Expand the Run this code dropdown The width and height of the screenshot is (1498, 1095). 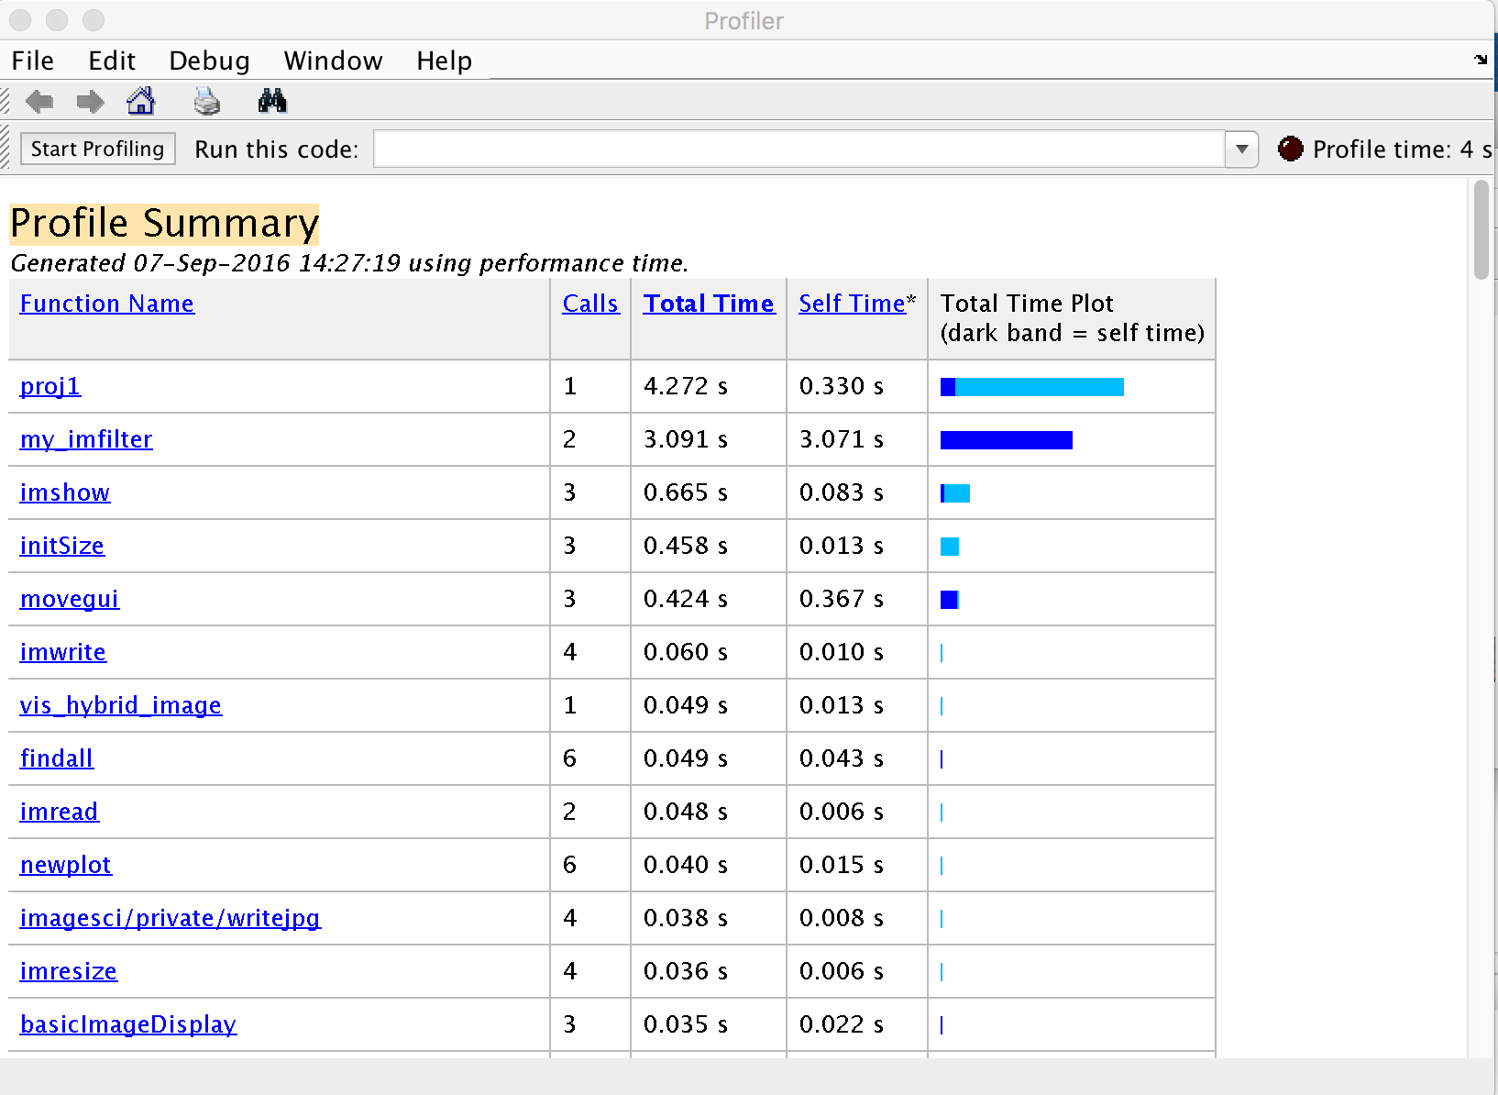(x=1241, y=149)
